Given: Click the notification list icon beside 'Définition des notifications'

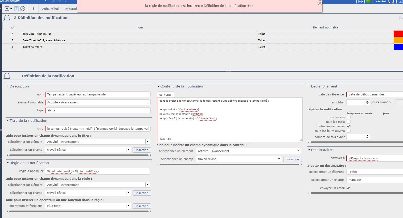Looking at the screenshot, I should (x=7, y=18).
